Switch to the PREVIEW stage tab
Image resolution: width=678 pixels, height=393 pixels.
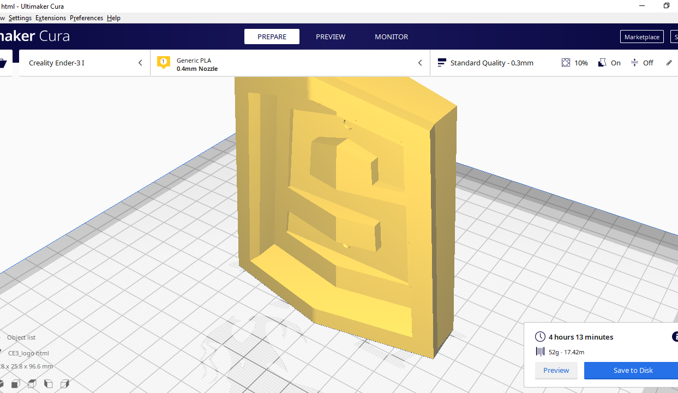coord(331,37)
